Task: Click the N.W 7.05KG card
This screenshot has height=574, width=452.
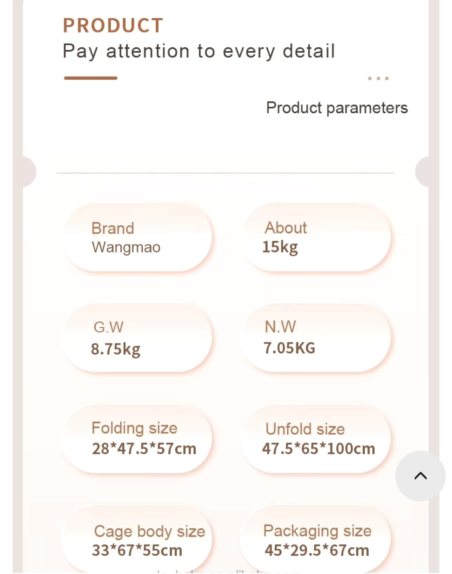Action: click(315, 338)
